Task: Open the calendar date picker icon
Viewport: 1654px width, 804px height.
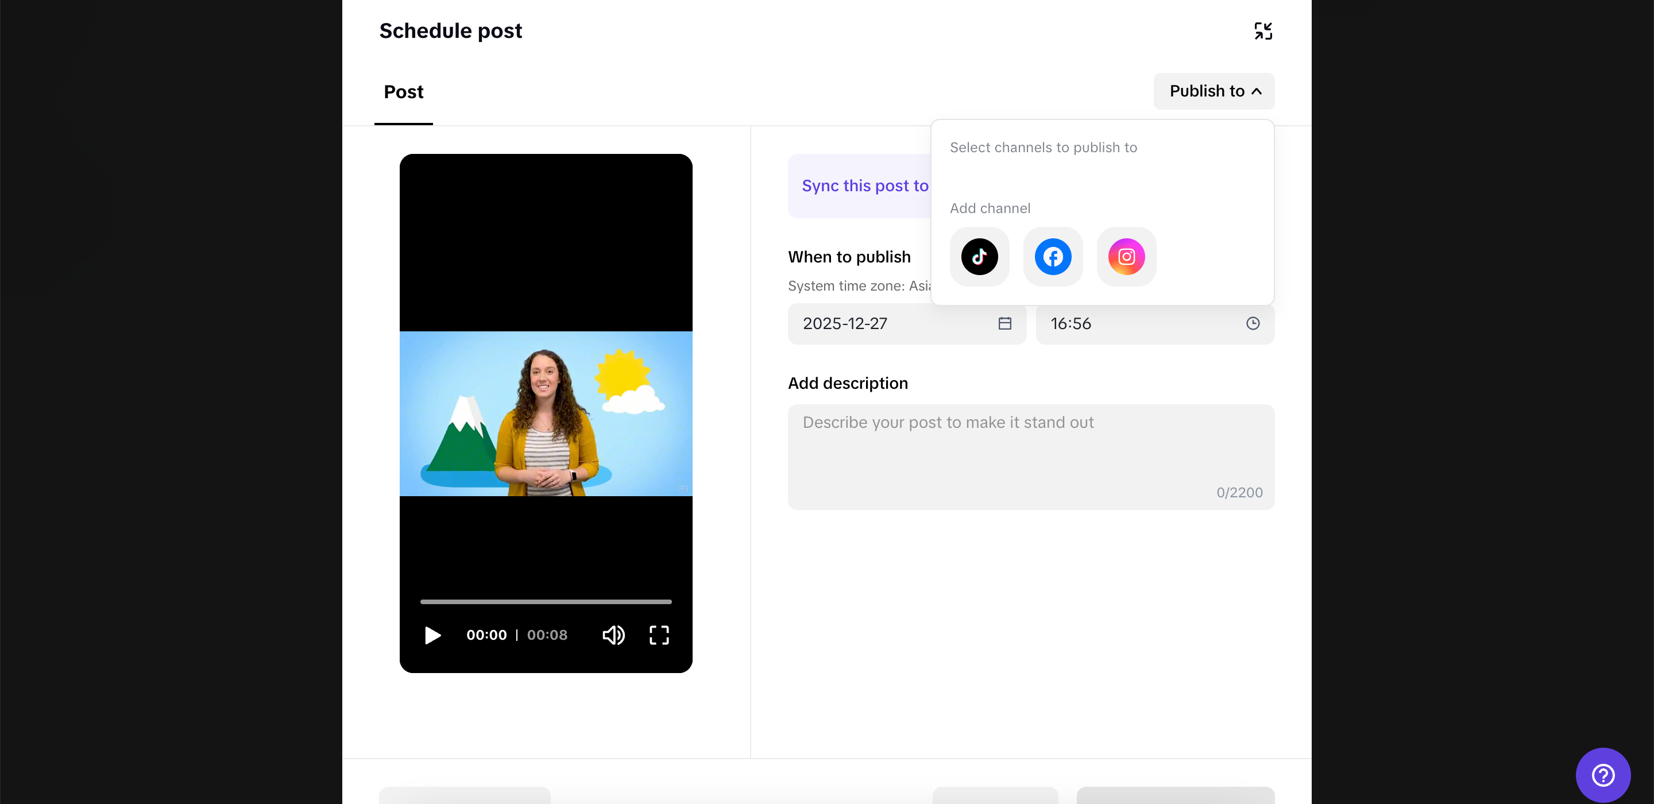Action: (x=1004, y=323)
